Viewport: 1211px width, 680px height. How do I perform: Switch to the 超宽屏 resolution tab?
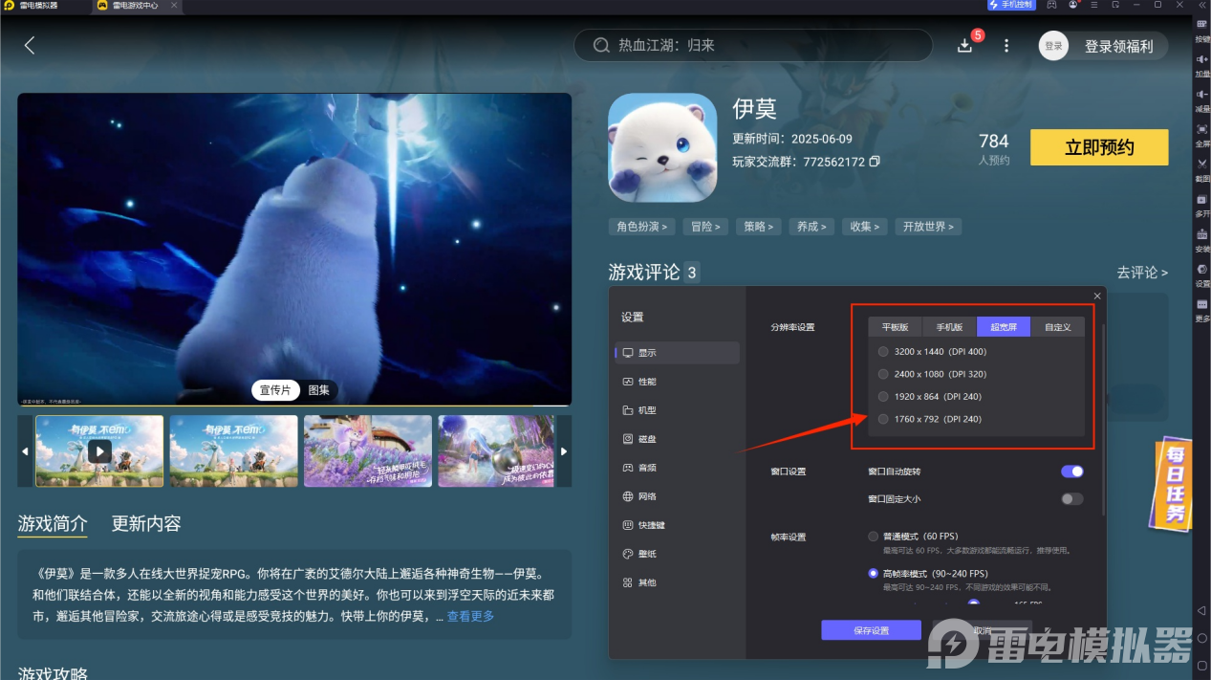point(1004,327)
